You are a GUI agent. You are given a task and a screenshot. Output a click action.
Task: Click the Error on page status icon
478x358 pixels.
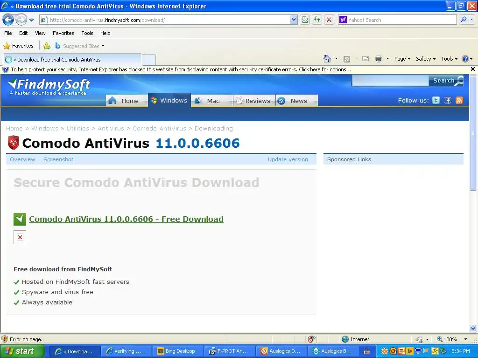click(5, 339)
